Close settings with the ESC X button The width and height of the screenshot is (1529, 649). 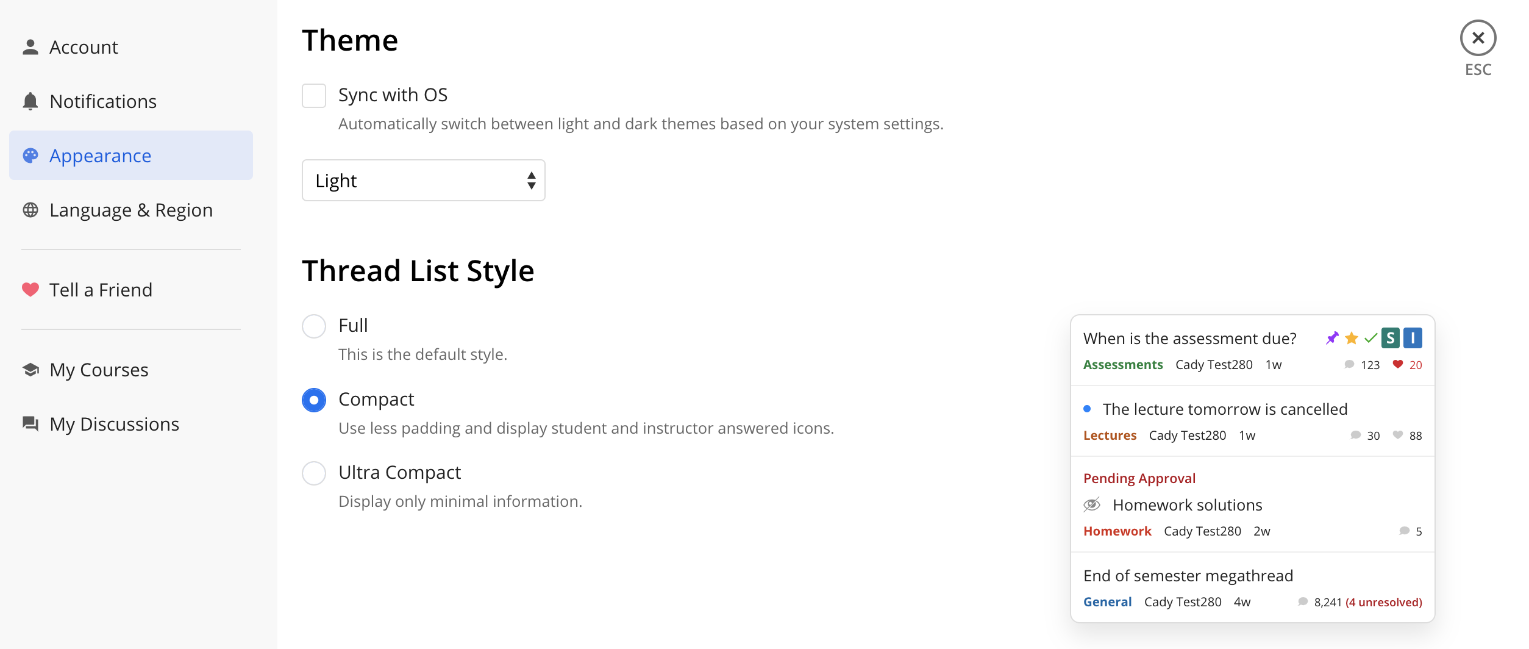(x=1477, y=38)
